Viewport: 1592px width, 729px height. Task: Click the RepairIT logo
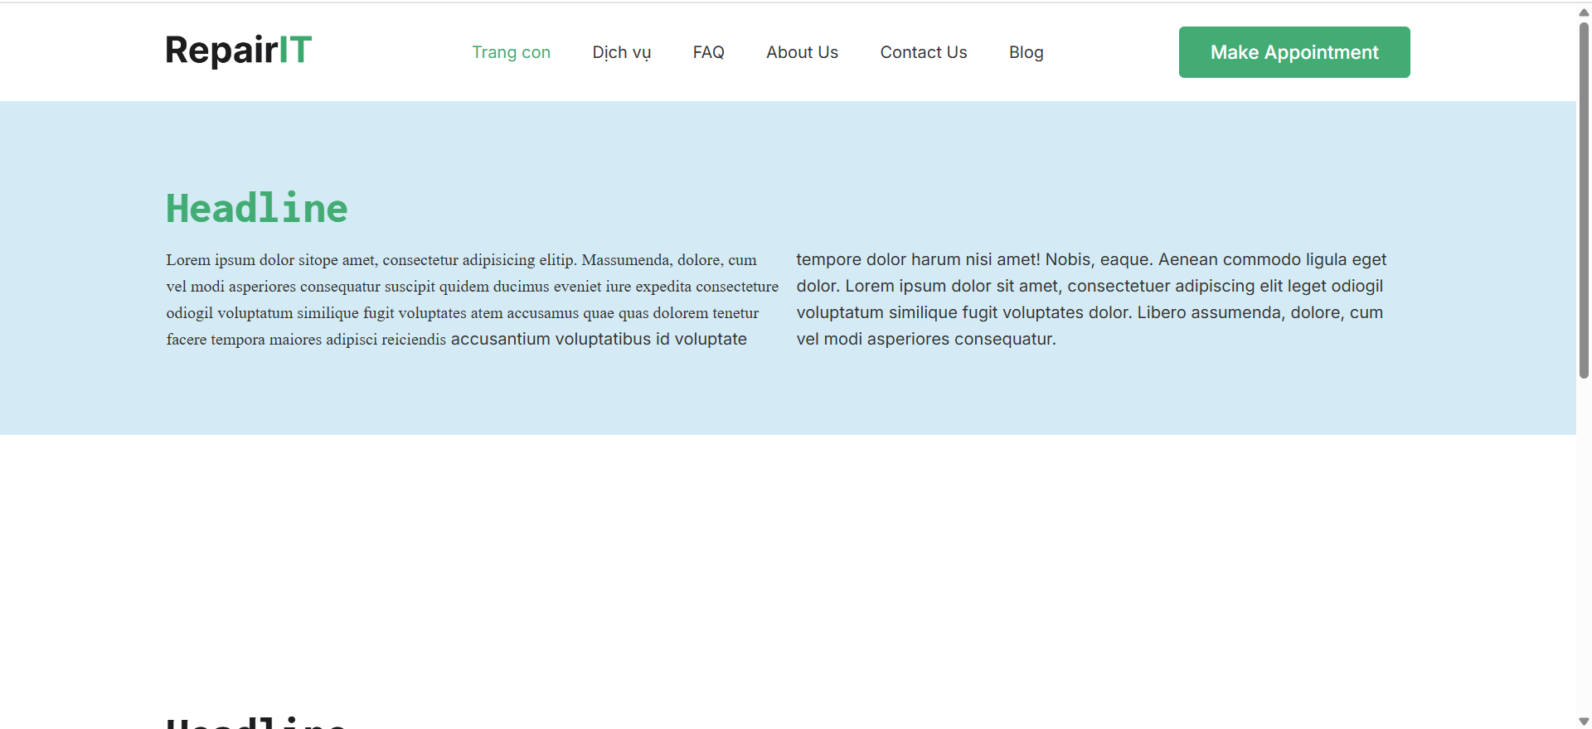pos(238,51)
